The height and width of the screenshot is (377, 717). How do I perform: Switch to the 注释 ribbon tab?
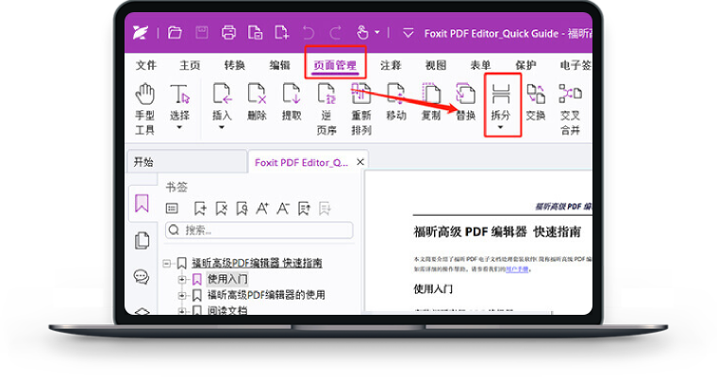pyautogui.click(x=391, y=65)
